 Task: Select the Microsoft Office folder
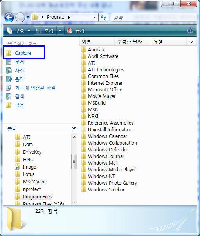coord(102,89)
